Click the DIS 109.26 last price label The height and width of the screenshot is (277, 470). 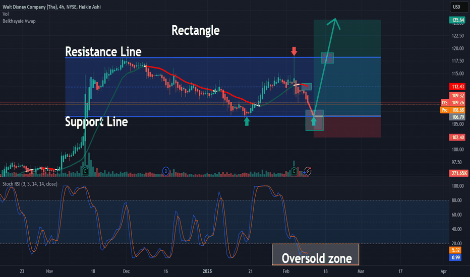click(x=453, y=103)
